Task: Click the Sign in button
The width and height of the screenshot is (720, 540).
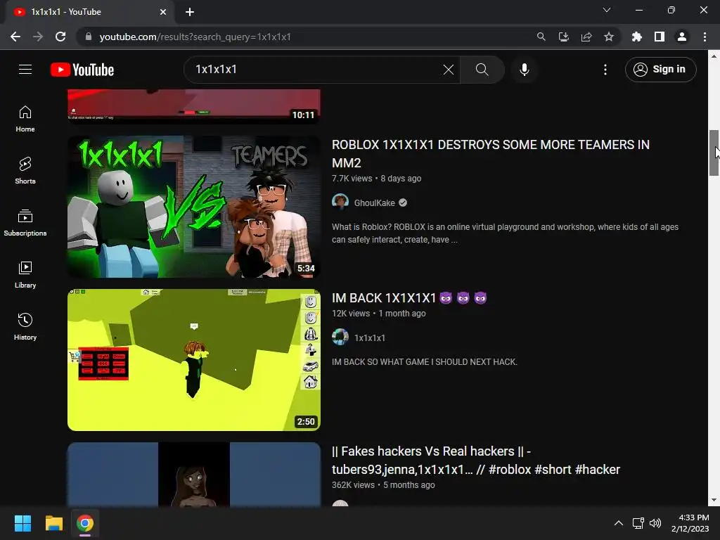Action: [660, 70]
